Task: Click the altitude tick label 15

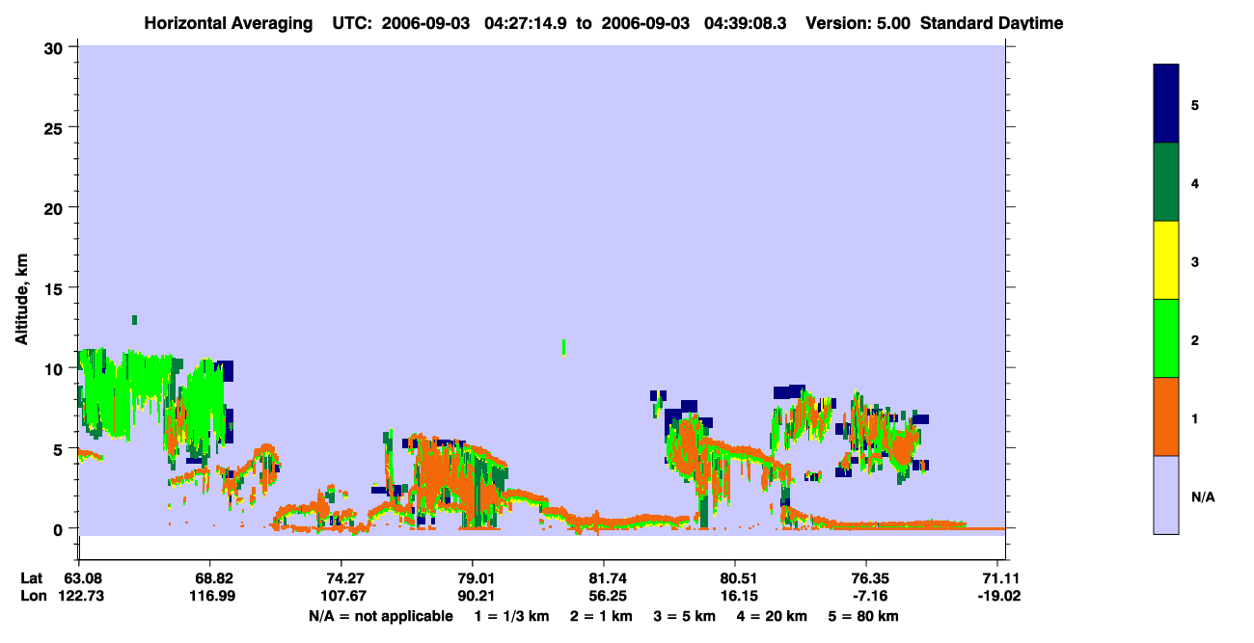Action: [55, 288]
